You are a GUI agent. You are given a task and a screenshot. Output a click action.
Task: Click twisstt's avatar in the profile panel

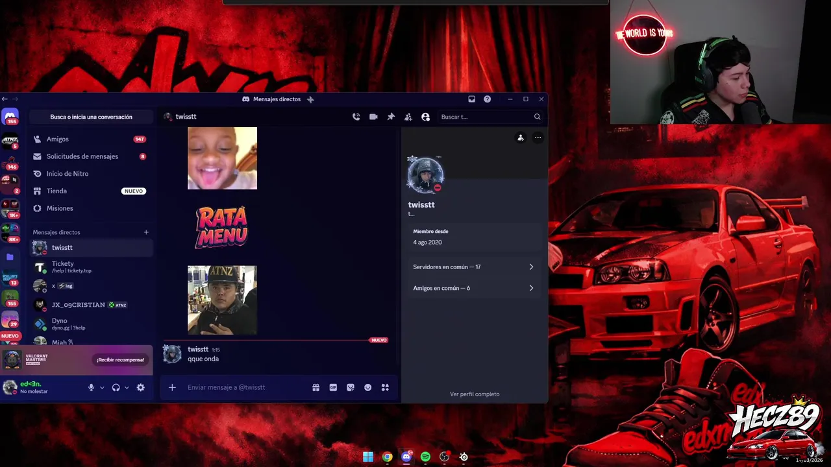tap(425, 174)
